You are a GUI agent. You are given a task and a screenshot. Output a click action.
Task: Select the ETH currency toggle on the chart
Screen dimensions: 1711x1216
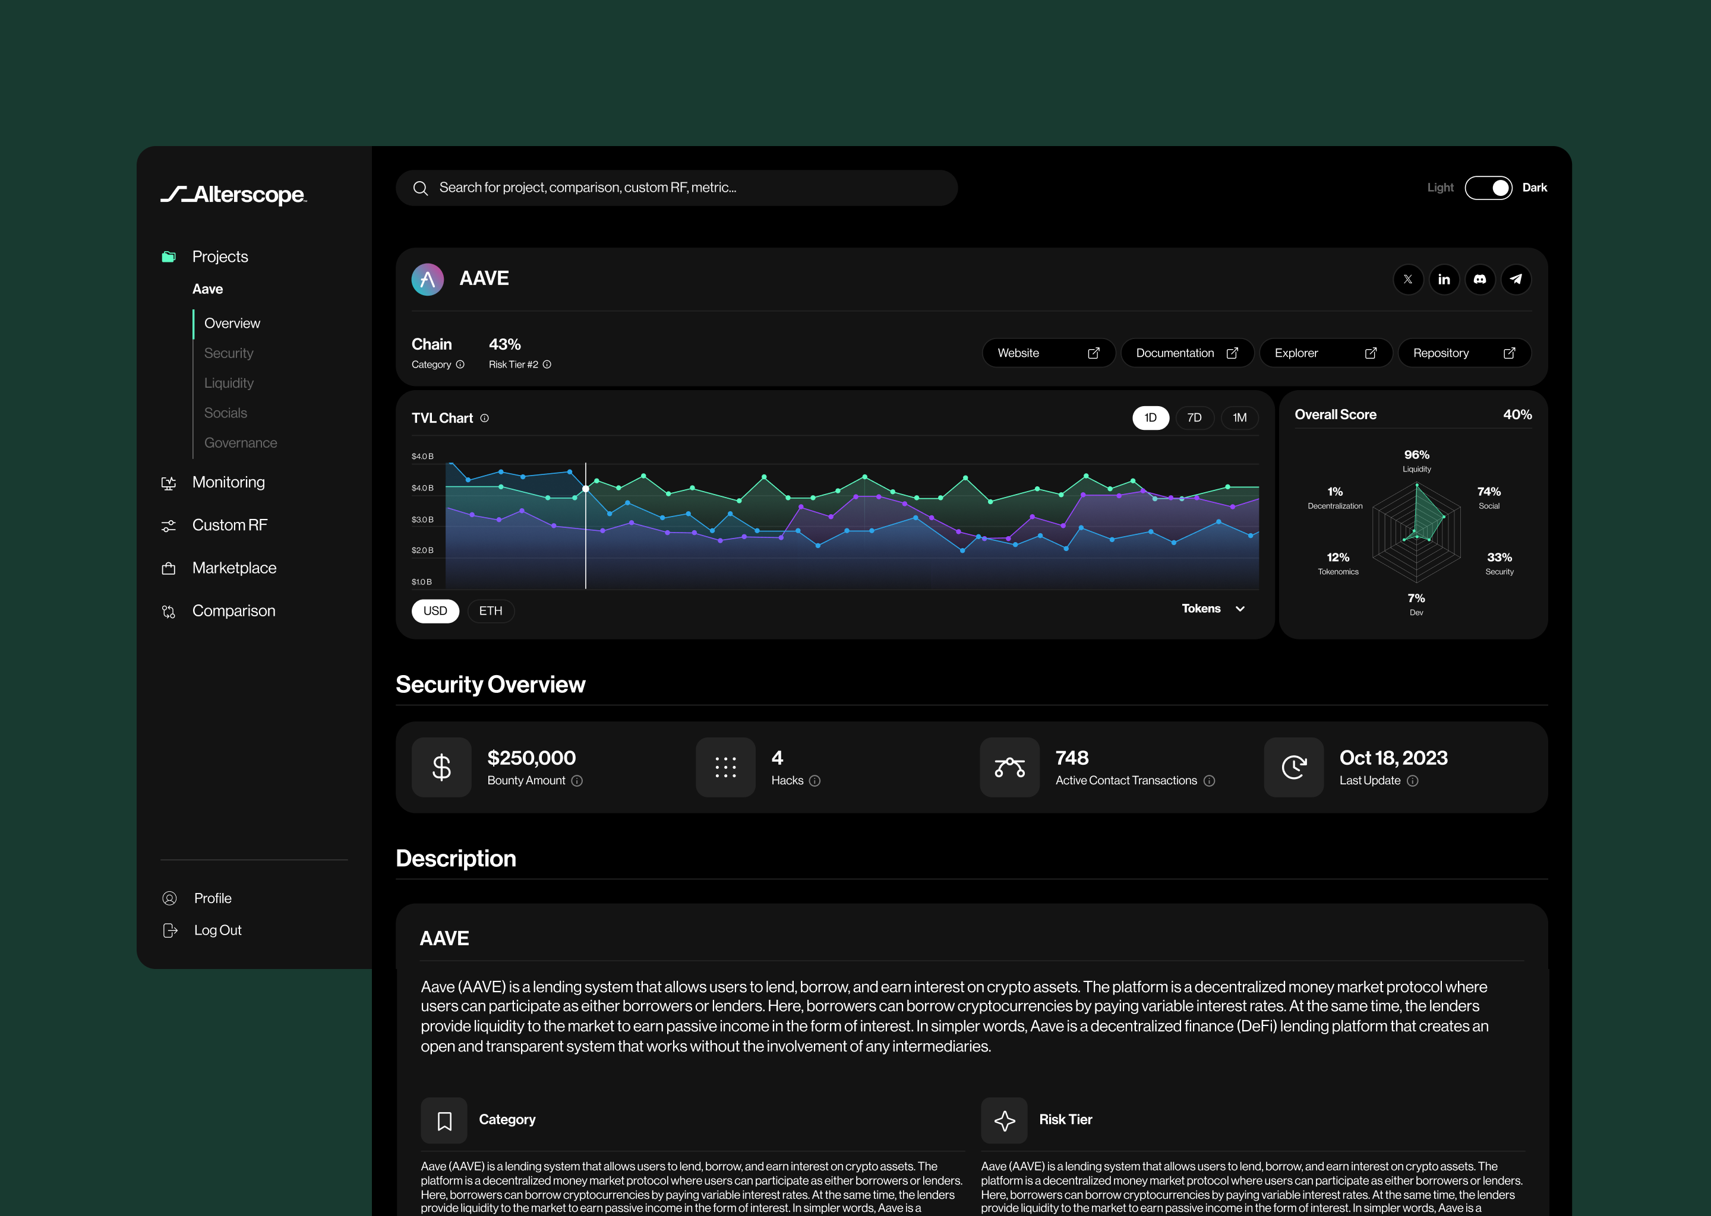click(491, 611)
